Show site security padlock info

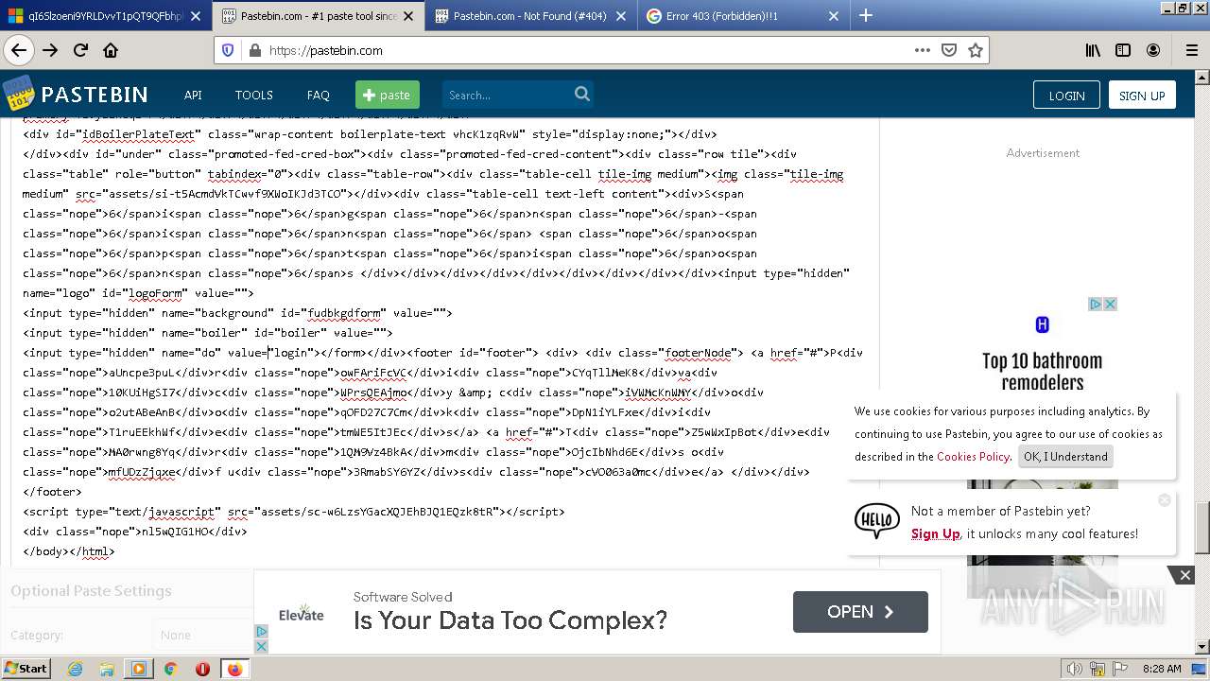pos(253,50)
